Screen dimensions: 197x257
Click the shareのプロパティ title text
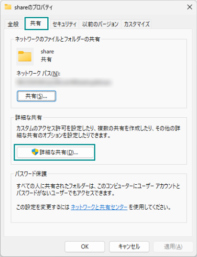[33, 7]
